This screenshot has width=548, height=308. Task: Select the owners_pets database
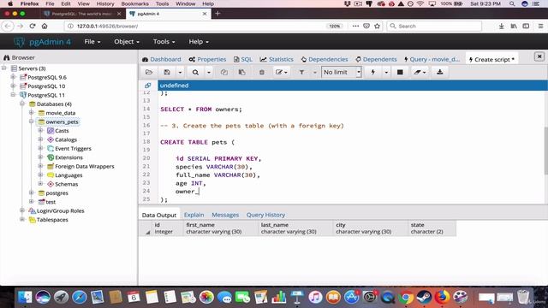click(62, 121)
